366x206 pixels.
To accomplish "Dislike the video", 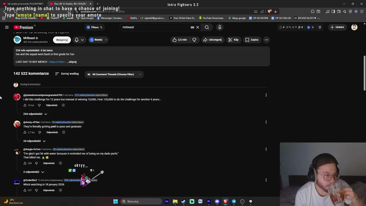I will tap(194, 40).
